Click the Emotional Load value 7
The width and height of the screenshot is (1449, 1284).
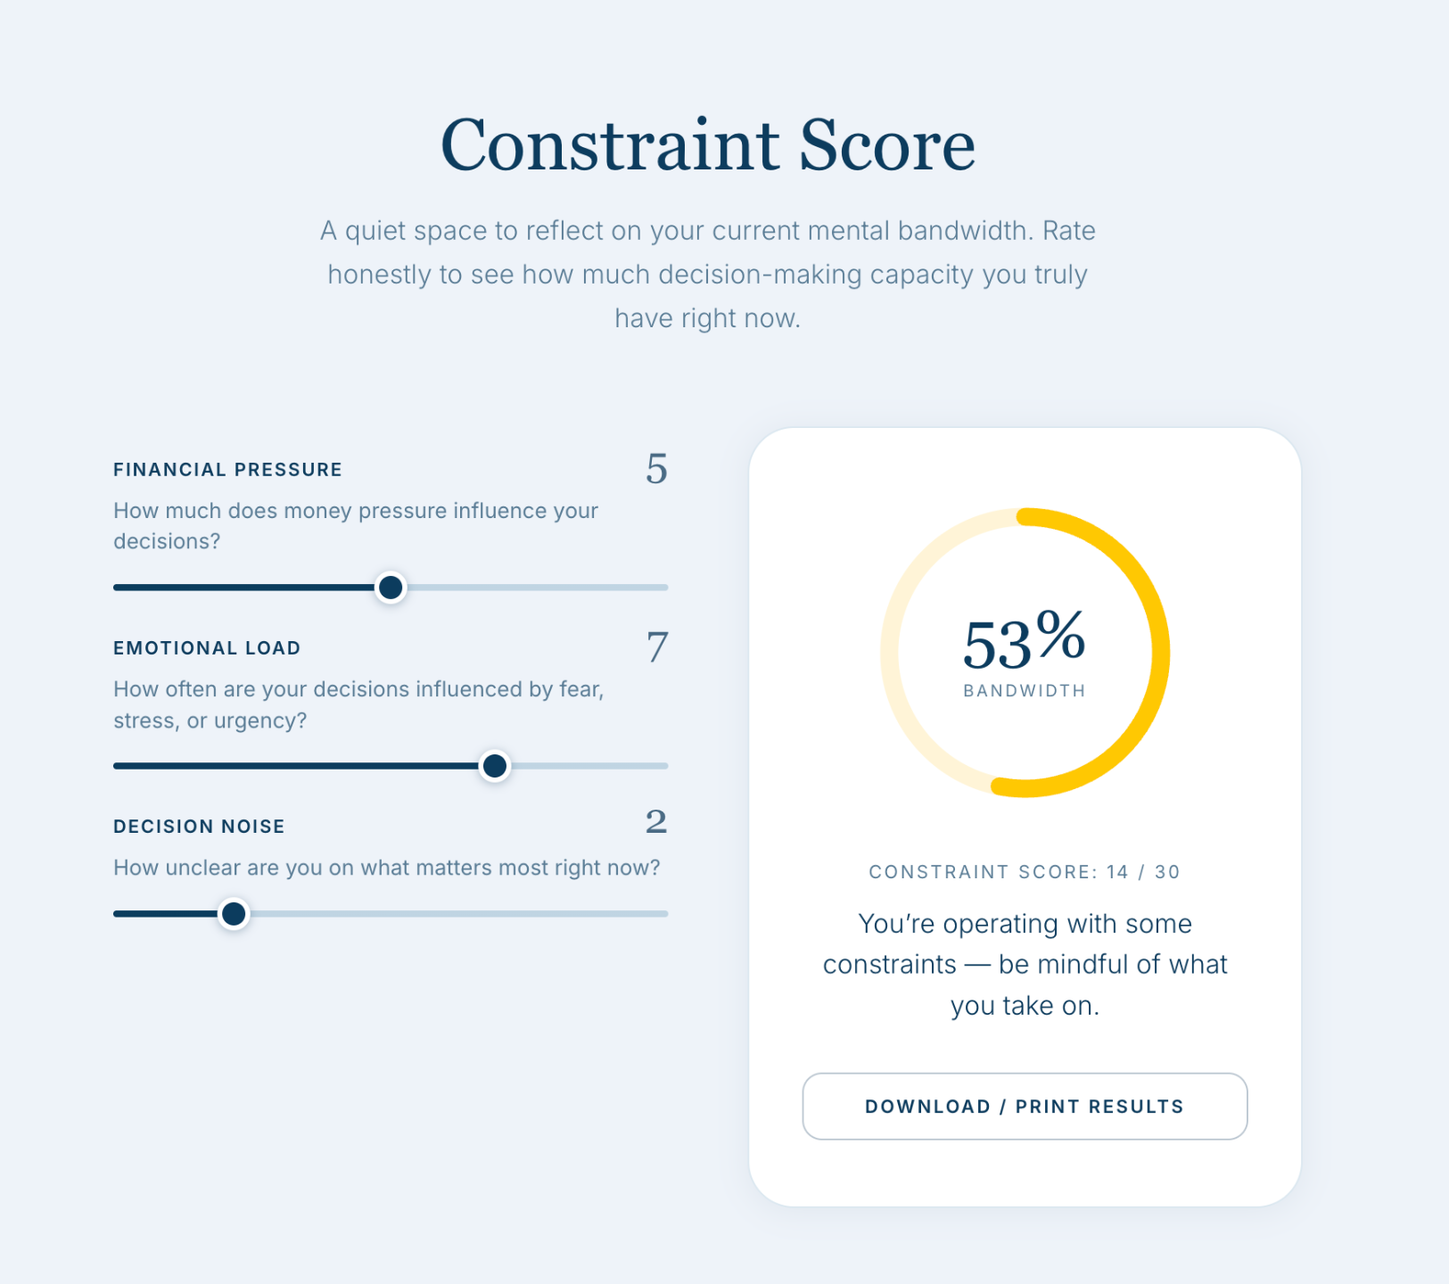point(656,647)
